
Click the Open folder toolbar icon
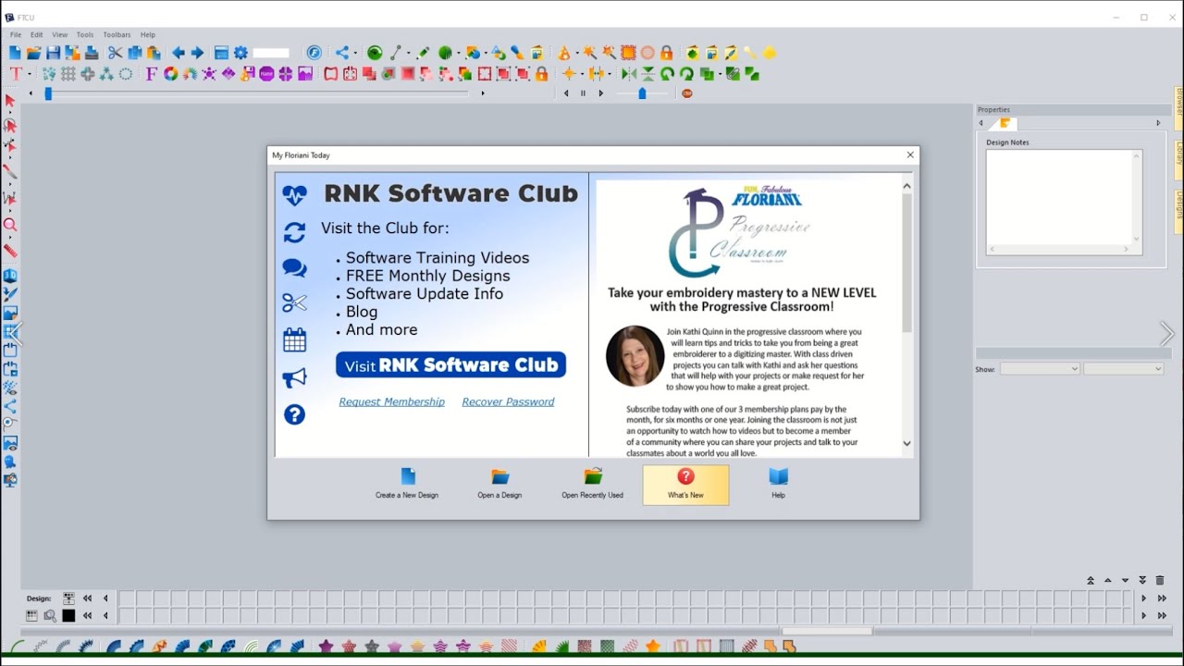[x=34, y=53]
